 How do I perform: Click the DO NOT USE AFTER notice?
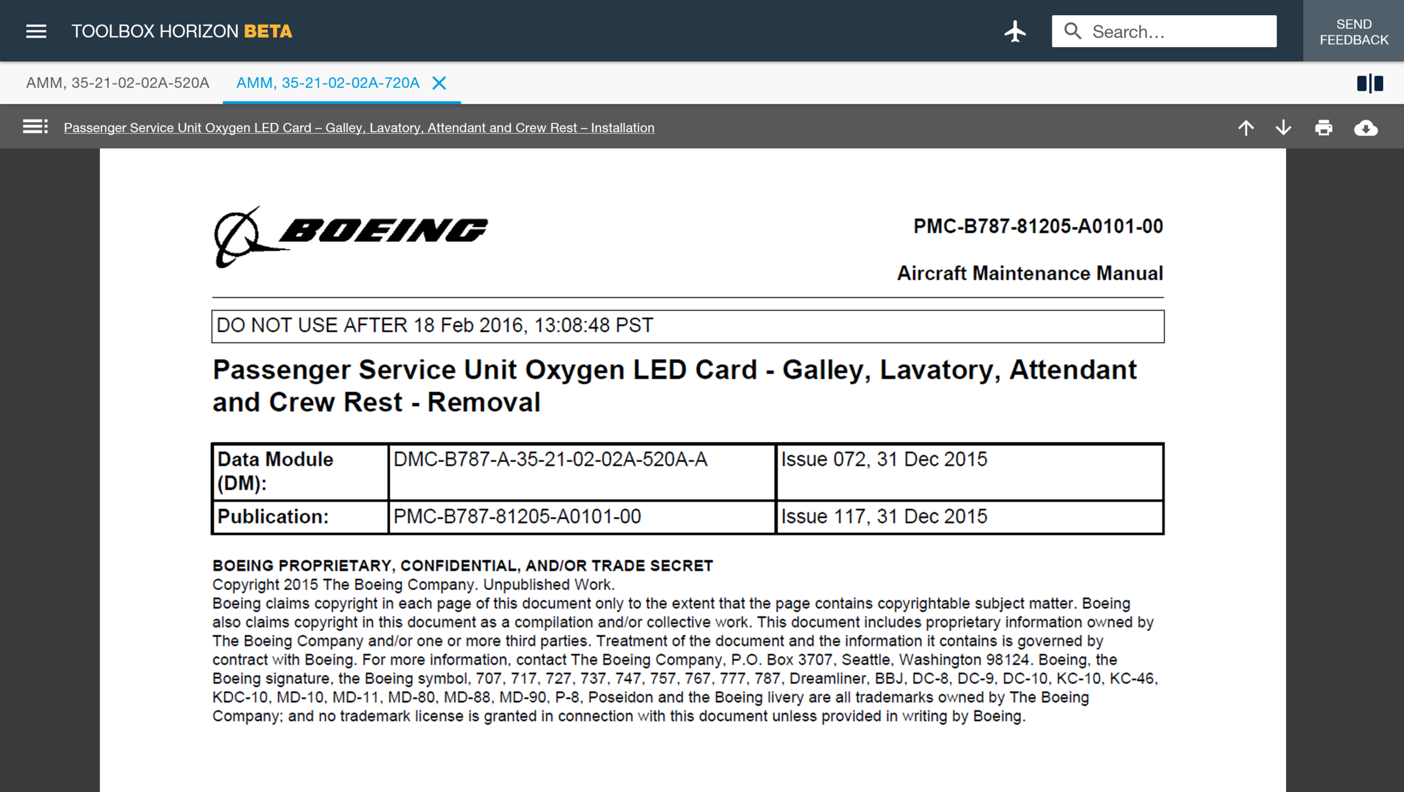(x=687, y=326)
